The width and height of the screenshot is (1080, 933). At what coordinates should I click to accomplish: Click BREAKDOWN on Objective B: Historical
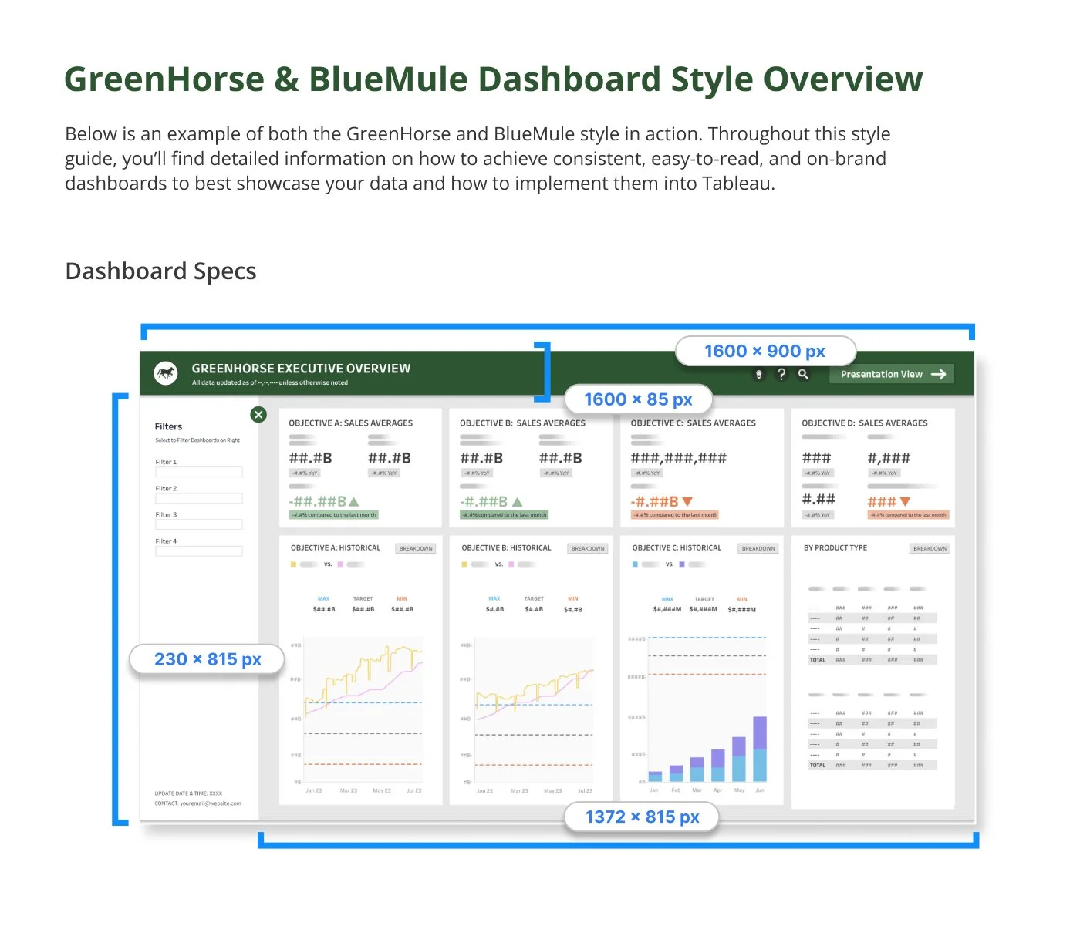tap(588, 549)
